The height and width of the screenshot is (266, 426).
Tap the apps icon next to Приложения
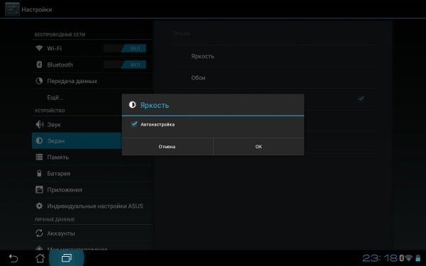click(39, 189)
